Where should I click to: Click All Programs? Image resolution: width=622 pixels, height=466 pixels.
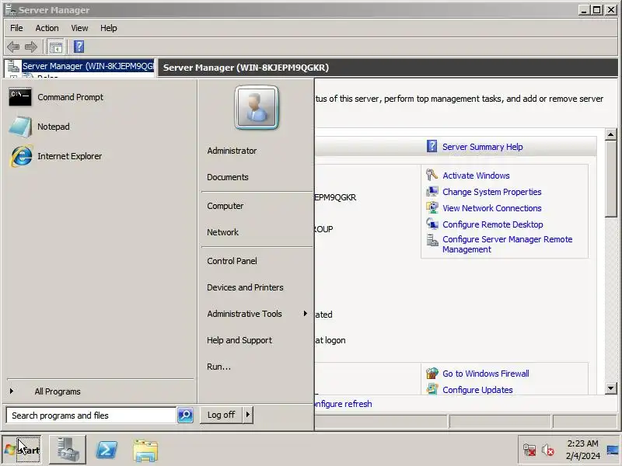point(58,391)
